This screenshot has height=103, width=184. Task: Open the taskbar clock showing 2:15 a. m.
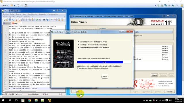point(178,100)
